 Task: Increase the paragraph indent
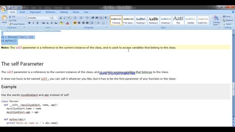[x=97, y=18]
